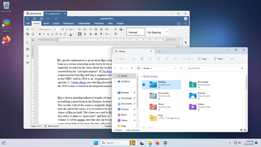Toggle italic formatting in ONLYOFFICE toolbar
Viewport: 261px width, 147px height.
(44, 34)
